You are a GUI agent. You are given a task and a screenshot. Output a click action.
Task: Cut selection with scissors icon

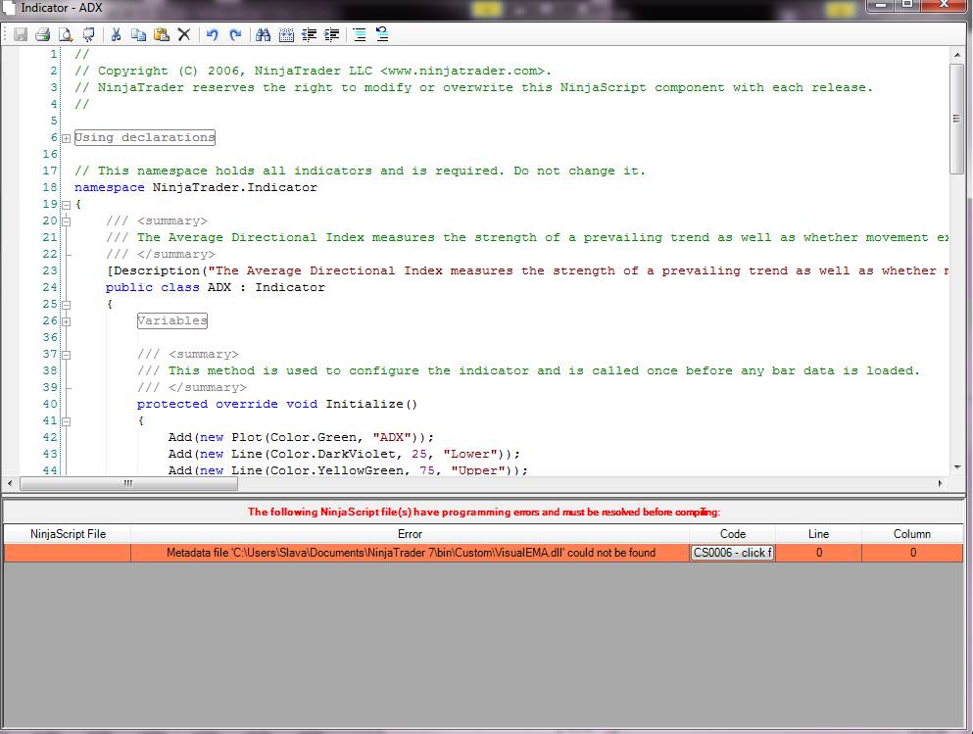click(116, 34)
